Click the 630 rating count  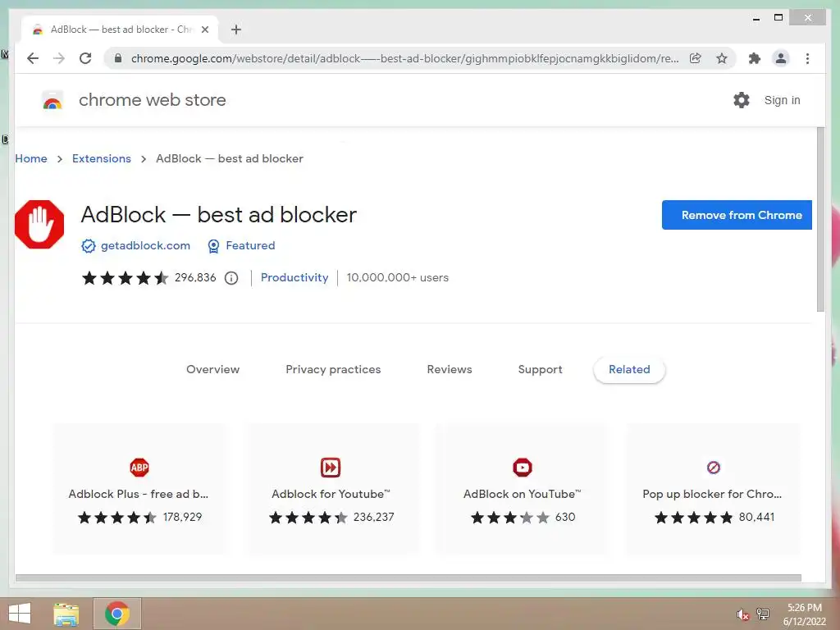point(565,517)
